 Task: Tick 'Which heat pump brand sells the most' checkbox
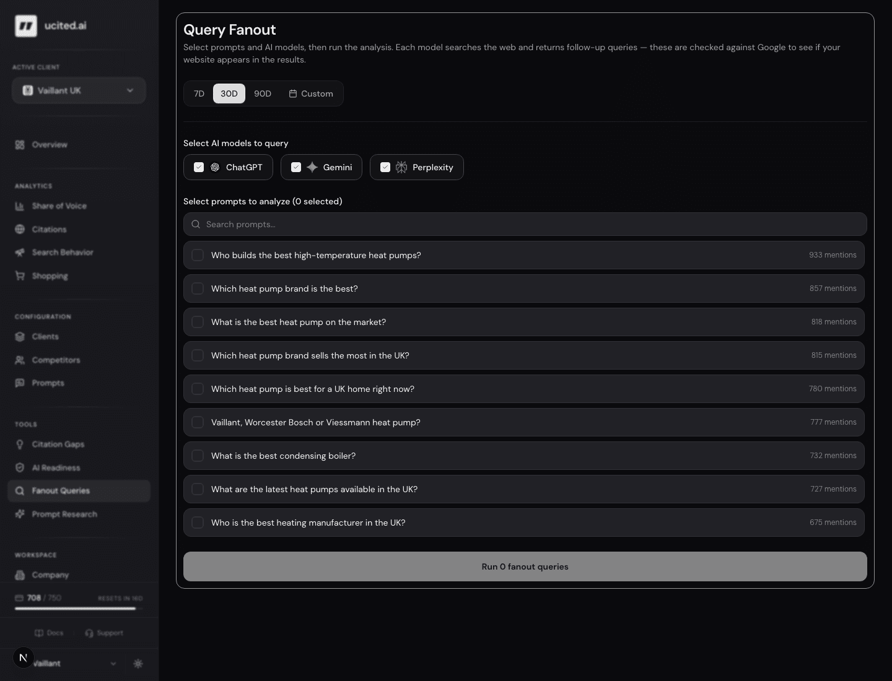[x=198, y=355]
